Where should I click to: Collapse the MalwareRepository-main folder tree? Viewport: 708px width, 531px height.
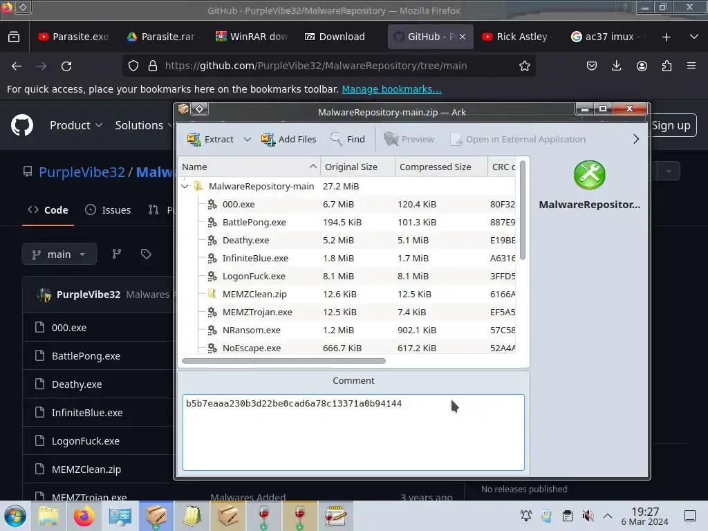185,186
